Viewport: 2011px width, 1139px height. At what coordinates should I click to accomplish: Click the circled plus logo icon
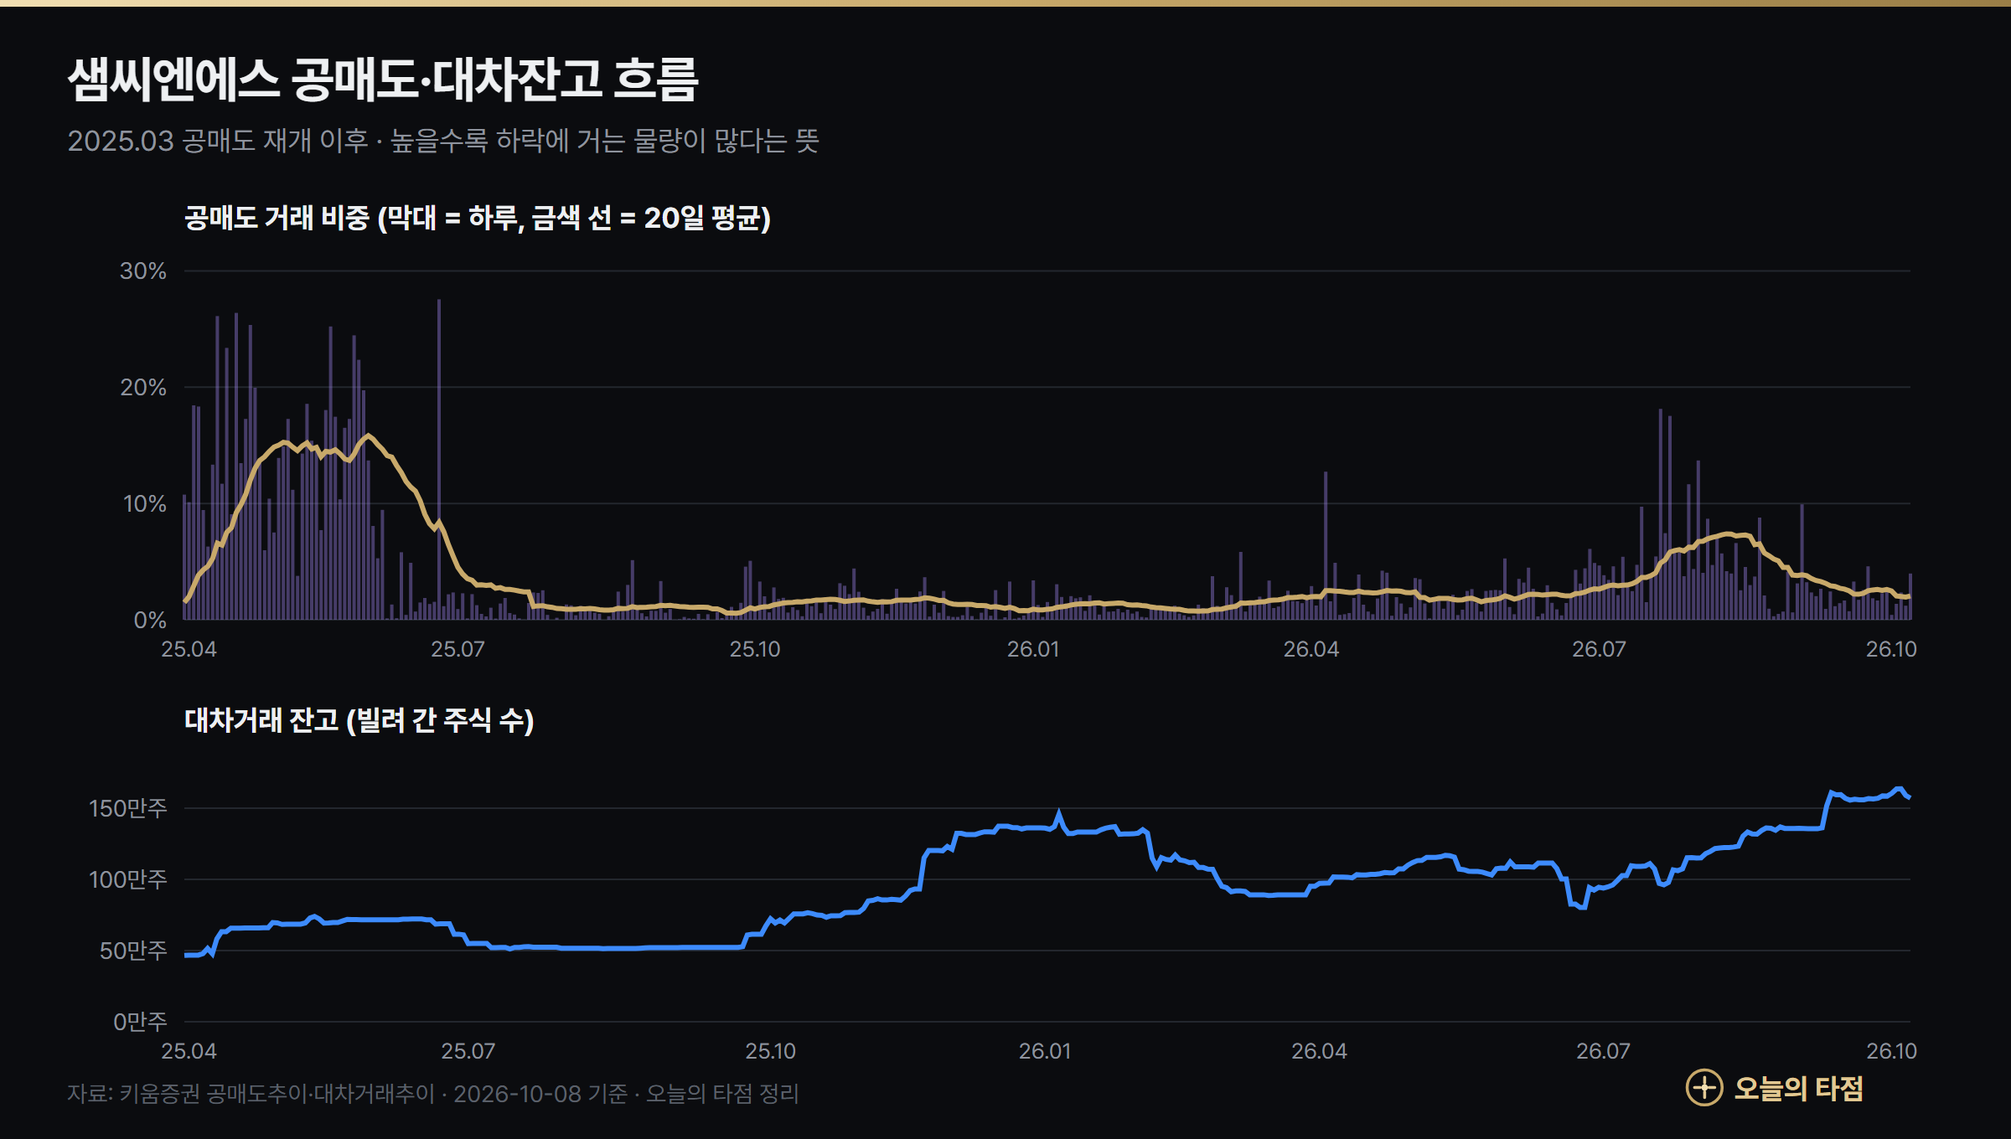[x=1703, y=1088]
